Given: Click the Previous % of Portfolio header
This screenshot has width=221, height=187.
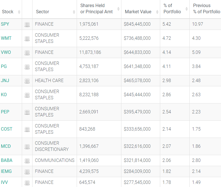Looking at the screenshot, I should pyautogui.click(x=207, y=8).
